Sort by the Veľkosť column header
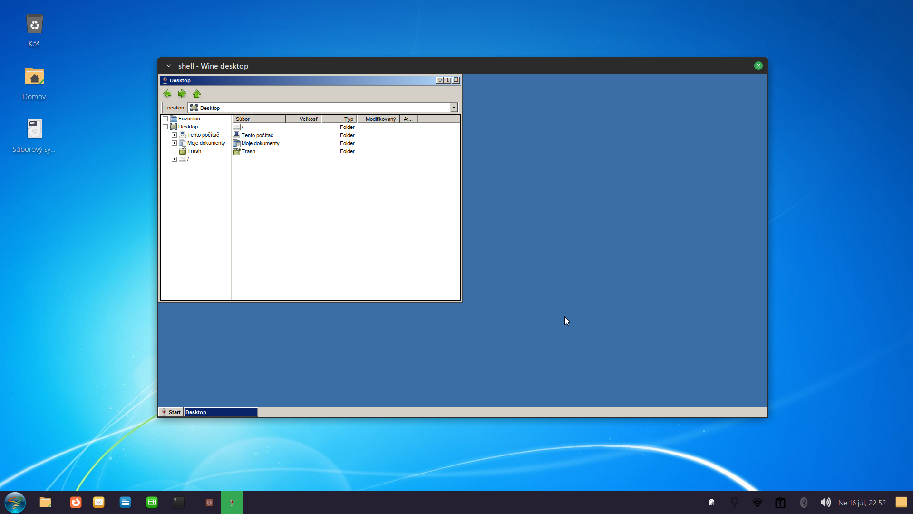The image size is (913, 514). 304,119
